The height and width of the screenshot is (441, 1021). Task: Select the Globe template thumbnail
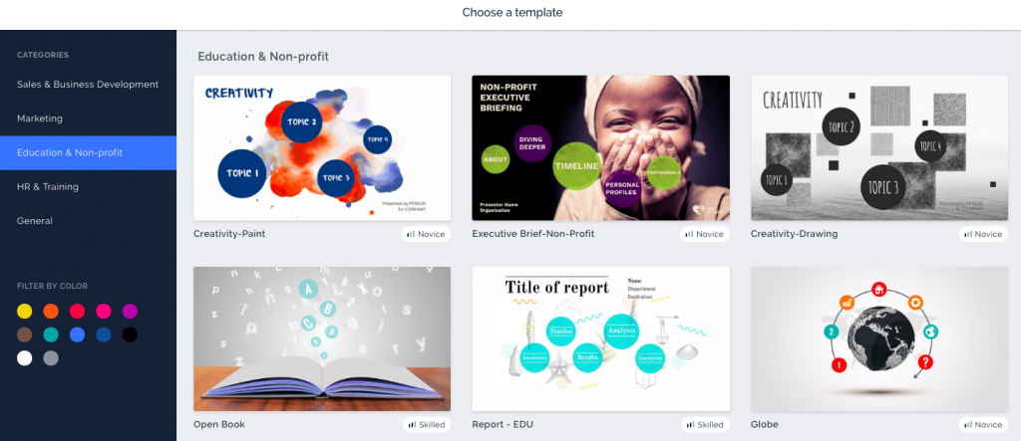[x=879, y=338]
